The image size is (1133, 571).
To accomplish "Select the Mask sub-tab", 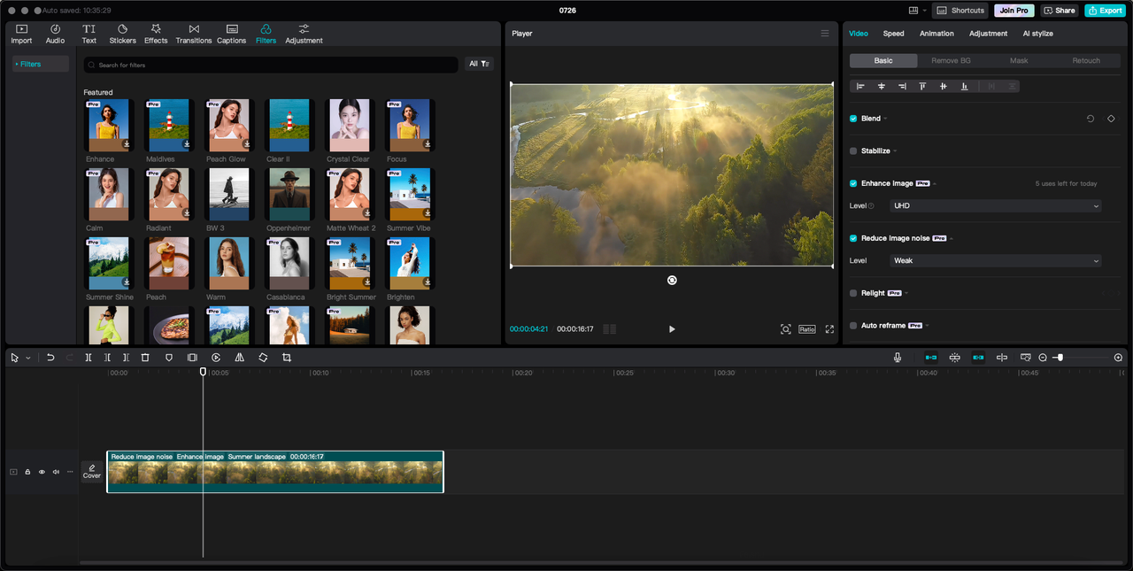I will pyautogui.click(x=1019, y=61).
